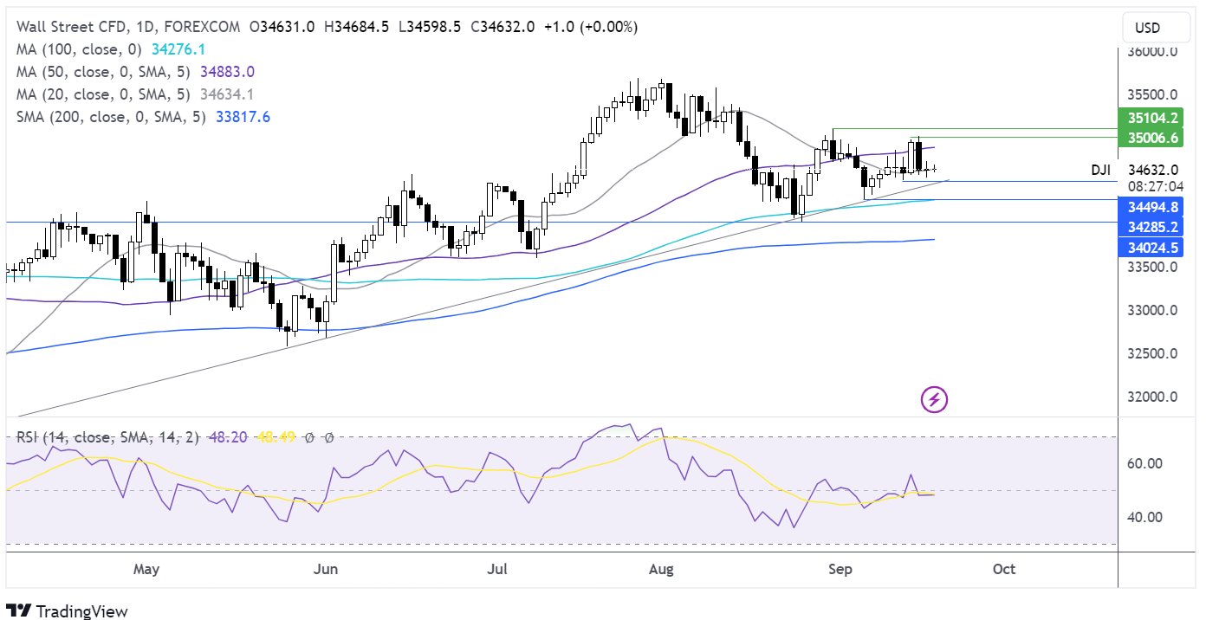Click the Jul label on time axis

tap(497, 570)
